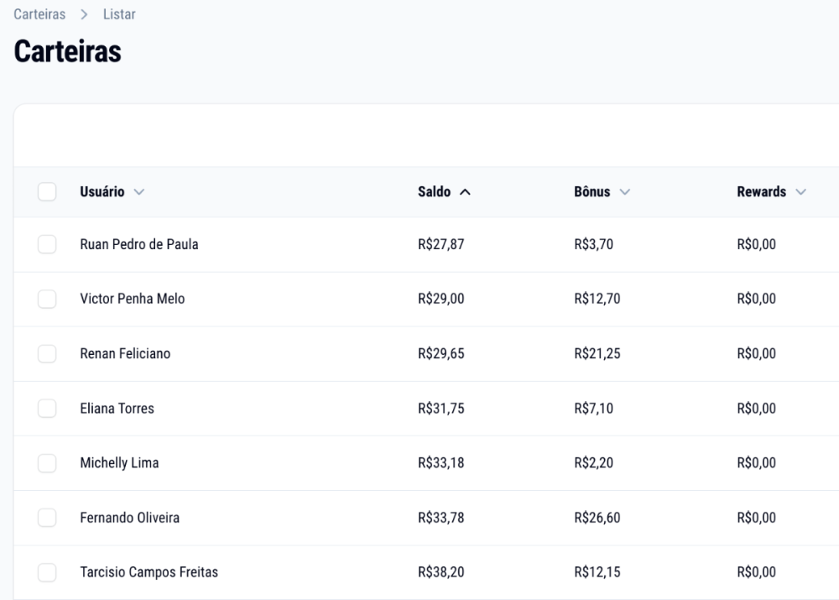Mark the Eliana Torres checkbox
Viewport: 839px width, 600px height.
(x=47, y=409)
